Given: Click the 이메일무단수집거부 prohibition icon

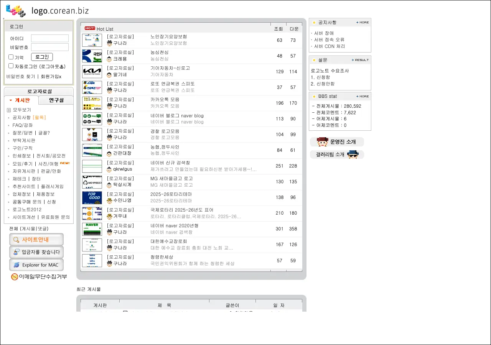Looking at the screenshot, I should tap(15, 277).
